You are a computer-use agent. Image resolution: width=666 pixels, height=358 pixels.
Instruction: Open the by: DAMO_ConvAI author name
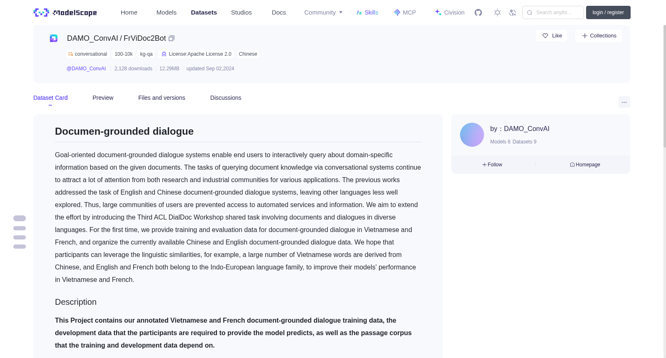pyautogui.click(x=520, y=129)
